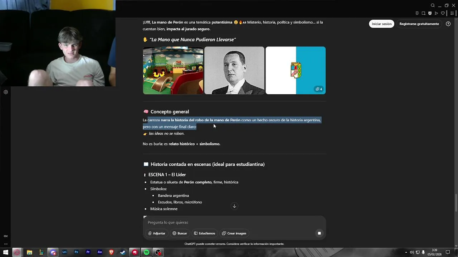Open the network tray icon

(x=418, y=252)
